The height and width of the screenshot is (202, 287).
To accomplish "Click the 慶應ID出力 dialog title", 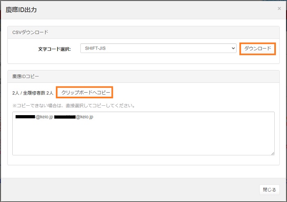I will point(21,9).
